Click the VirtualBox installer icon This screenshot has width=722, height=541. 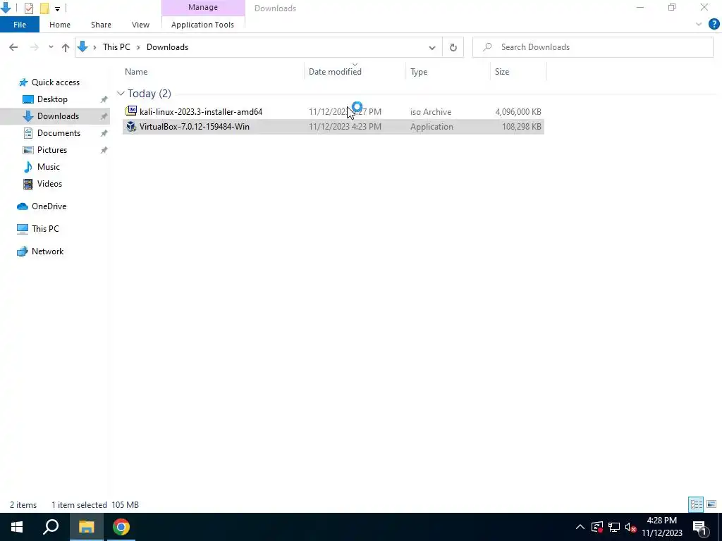(131, 127)
